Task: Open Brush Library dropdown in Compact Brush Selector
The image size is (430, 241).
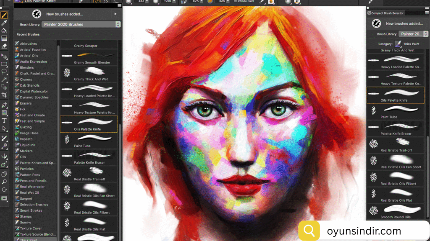Action: coord(412,34)
